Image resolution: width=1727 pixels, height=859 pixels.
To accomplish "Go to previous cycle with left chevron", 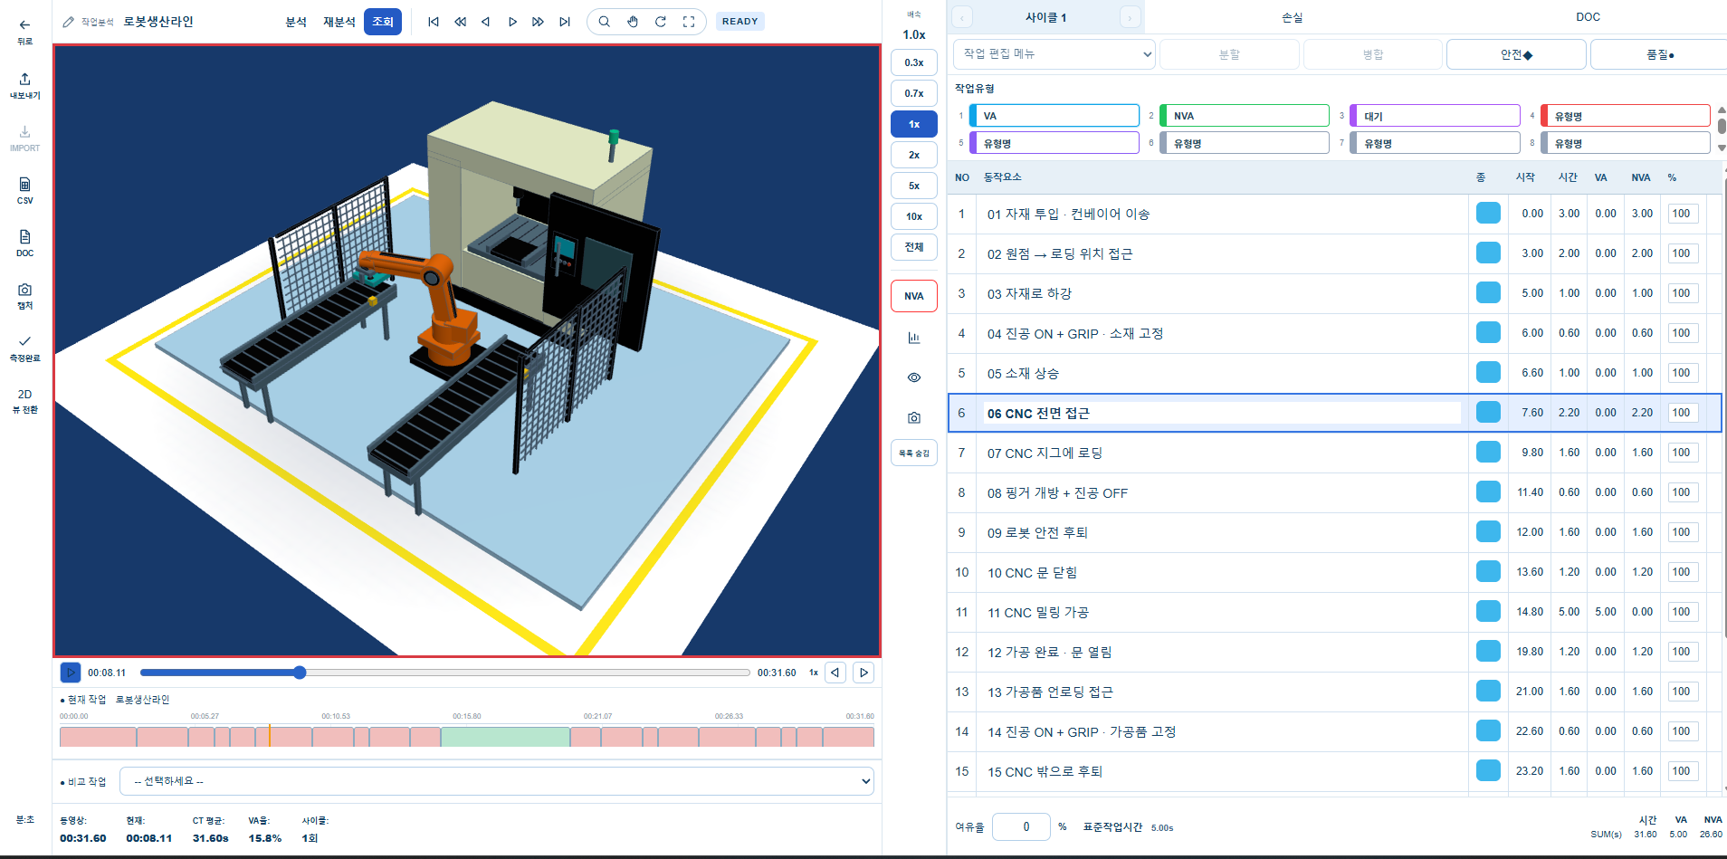I will pyautogui.click(x=961, y=17).
